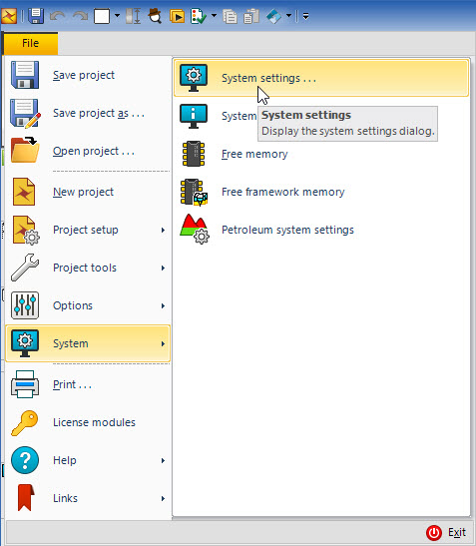This screenshot has width=476, height=546.
Task: Expand the Links submenu arrow
Action: coord(163,499)
